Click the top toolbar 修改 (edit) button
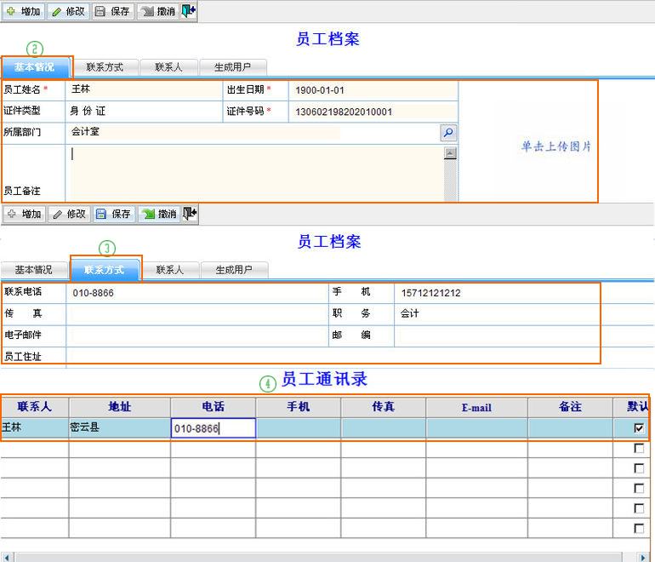Image resolution: width=655 pixels, height=562 pixels. (x=68, y=11)
